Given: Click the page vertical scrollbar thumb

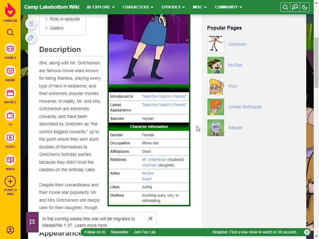Looking at the screenshot, I should 317,63.
